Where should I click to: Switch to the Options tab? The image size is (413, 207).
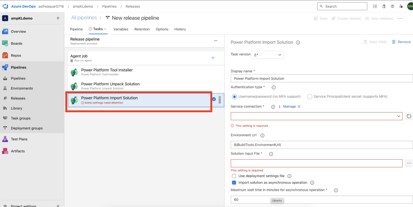(x=162, y=29)
